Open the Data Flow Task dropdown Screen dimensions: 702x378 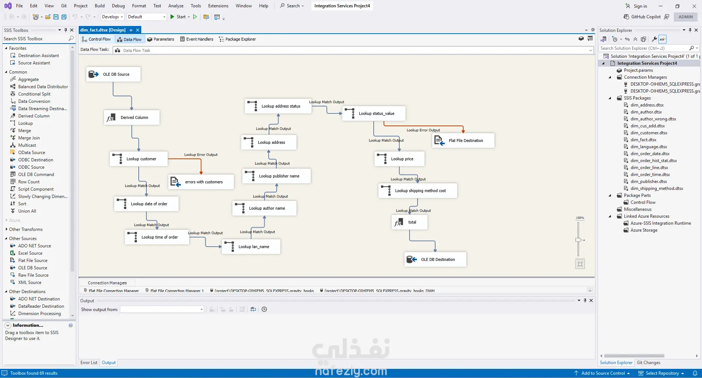click(591, 50)
